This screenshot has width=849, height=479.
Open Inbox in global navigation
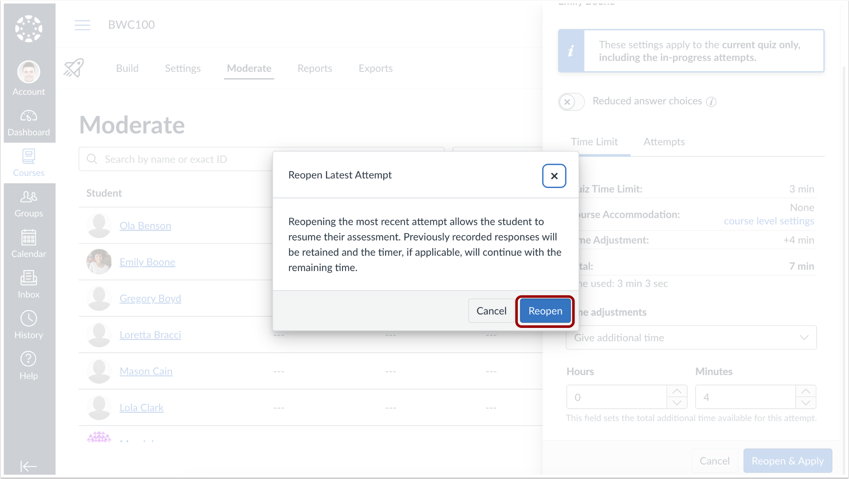(x=29, y=285)
